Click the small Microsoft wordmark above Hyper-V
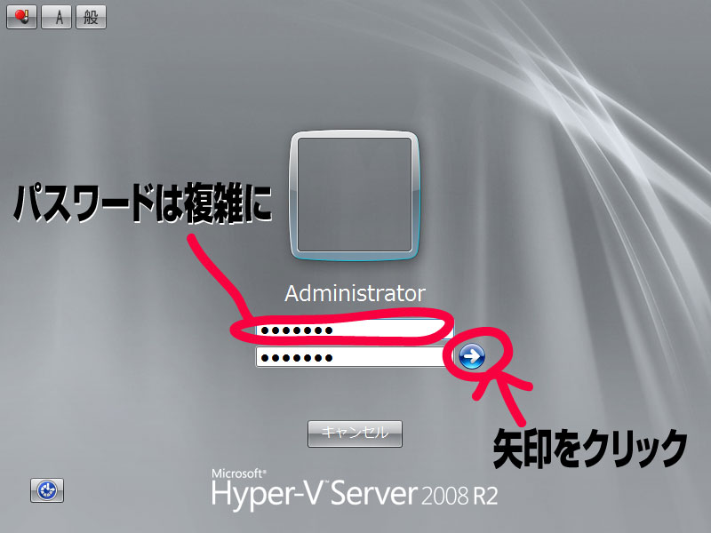Image resolution: width=711 pixels, height=533 pixels. tap(238, 473)
